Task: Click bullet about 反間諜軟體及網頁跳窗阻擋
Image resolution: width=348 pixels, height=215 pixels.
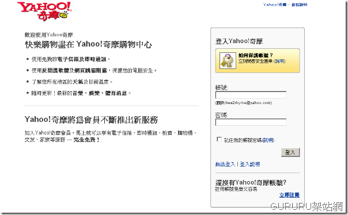Action: click(x=94, y=70)
